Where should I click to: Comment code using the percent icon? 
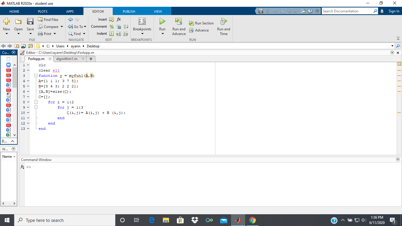[x=112, y=26]
